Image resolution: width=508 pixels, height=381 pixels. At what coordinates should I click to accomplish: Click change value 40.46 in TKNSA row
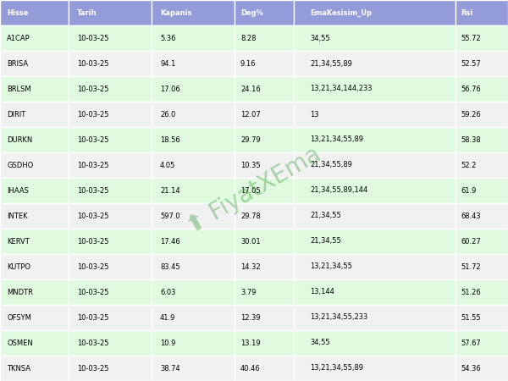pos(250,368)
